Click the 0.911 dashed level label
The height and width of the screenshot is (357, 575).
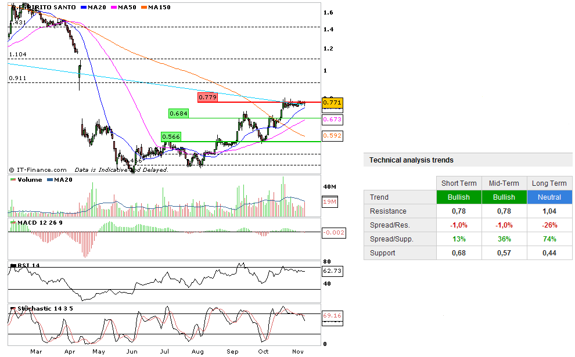[17, 78]
